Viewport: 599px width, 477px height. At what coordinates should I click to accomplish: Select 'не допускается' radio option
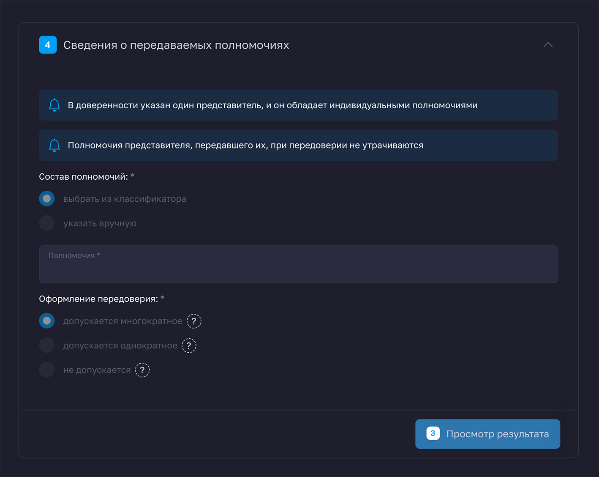click(47, 370)
